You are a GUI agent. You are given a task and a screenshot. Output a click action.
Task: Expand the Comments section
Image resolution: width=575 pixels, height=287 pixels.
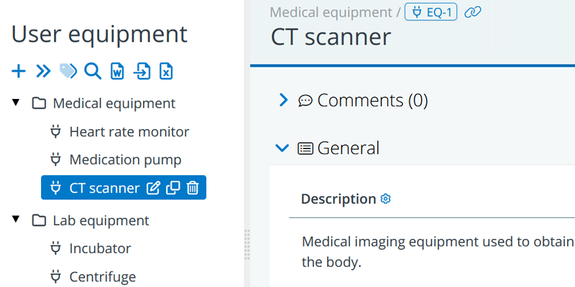point(283,100)
